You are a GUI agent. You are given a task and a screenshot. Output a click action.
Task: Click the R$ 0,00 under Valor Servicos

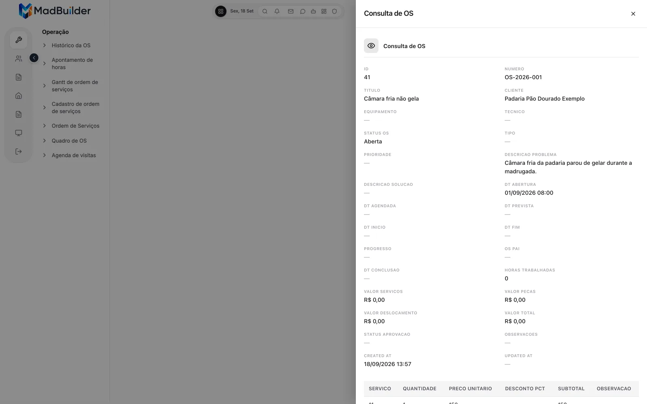coord(374,300)
